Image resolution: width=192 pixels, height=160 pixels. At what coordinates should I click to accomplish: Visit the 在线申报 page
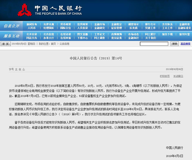[x=66, y=38]
